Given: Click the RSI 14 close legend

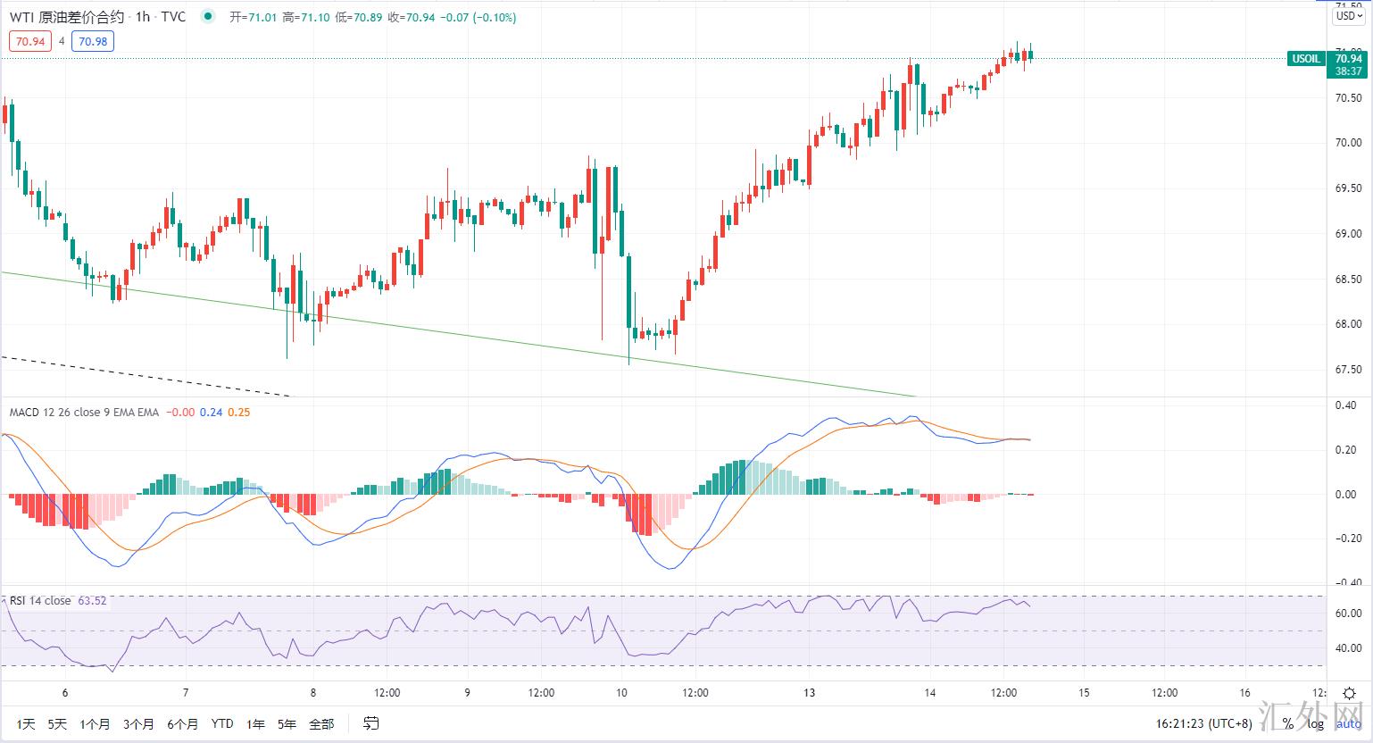Looking at the screenshot, I should 40,600.
